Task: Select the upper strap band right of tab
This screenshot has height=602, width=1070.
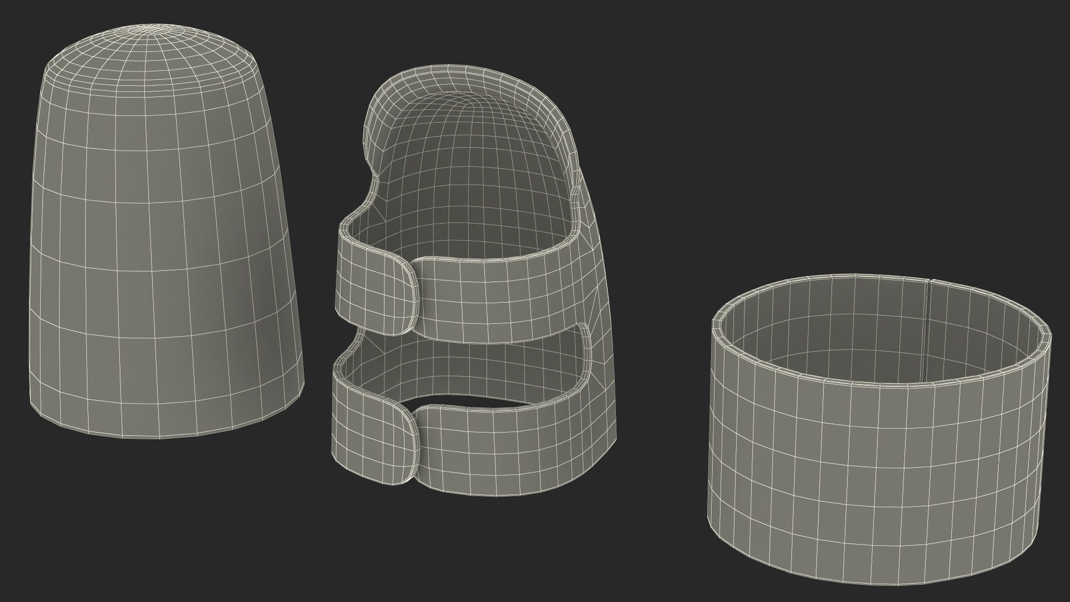Action: pyautogui.click(x=502, y=304)
